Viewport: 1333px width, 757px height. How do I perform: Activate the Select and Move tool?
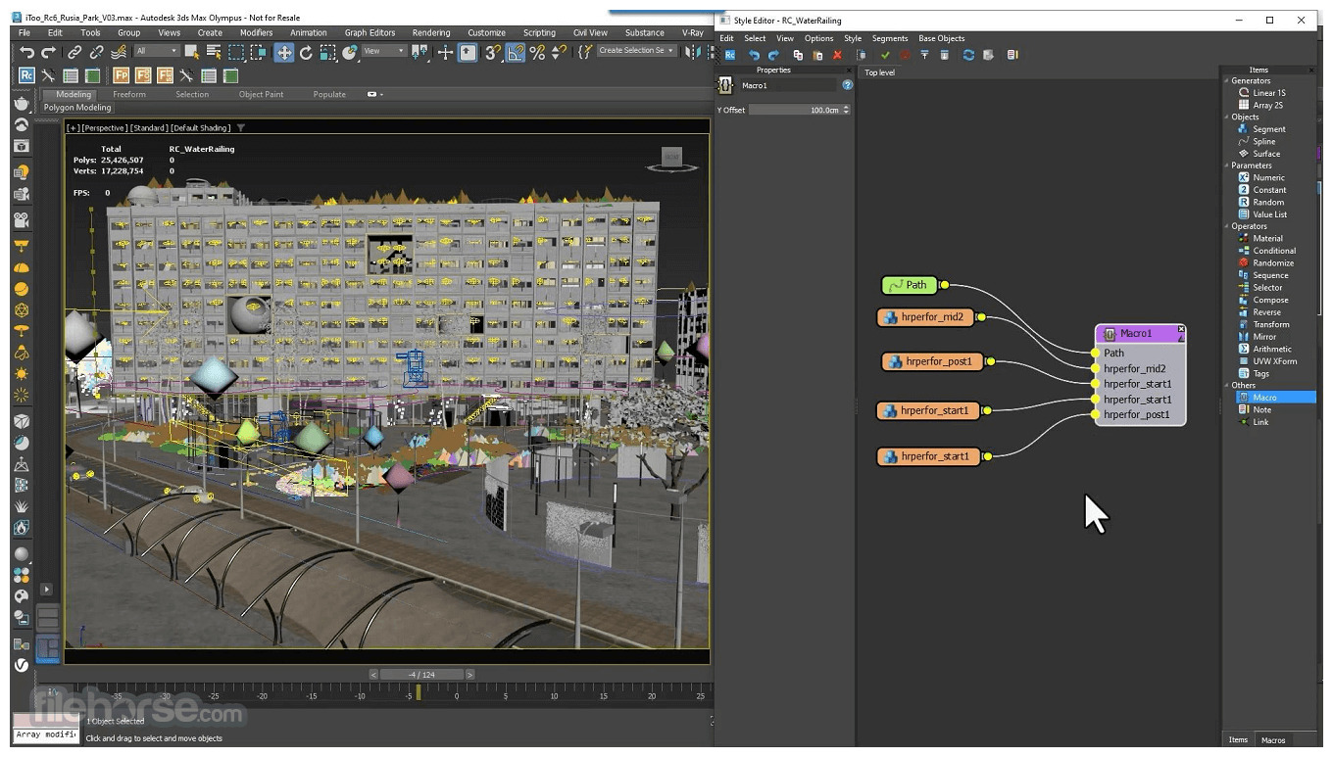[284, 53]
